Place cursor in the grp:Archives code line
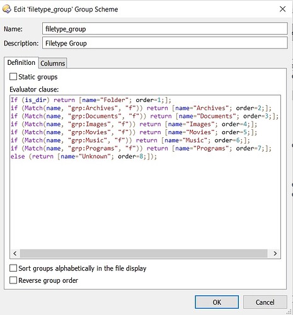293x315 pixels. [x=141, y=108]
